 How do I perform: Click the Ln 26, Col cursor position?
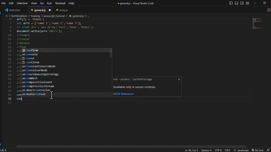(x=191, y=150)
